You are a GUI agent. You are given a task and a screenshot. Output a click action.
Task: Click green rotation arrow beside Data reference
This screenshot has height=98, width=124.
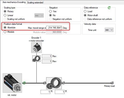pyautogui.click(x=109, y=8)
